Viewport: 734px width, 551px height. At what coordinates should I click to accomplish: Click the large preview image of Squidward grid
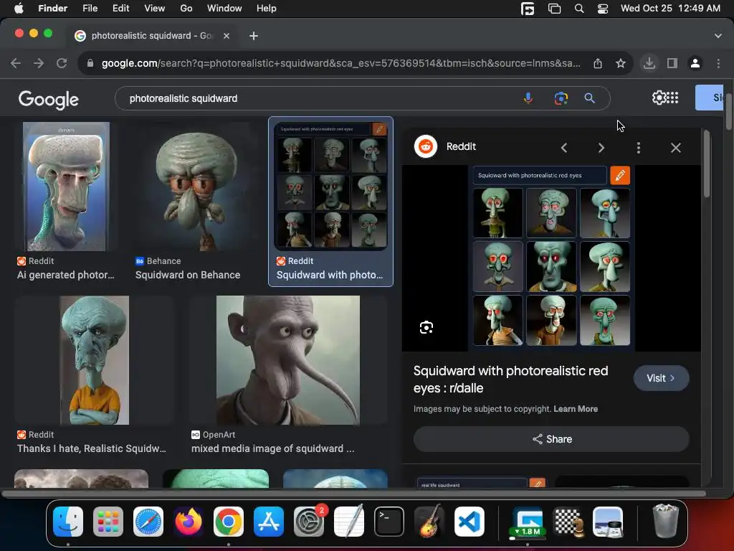[x=551, y=258]
